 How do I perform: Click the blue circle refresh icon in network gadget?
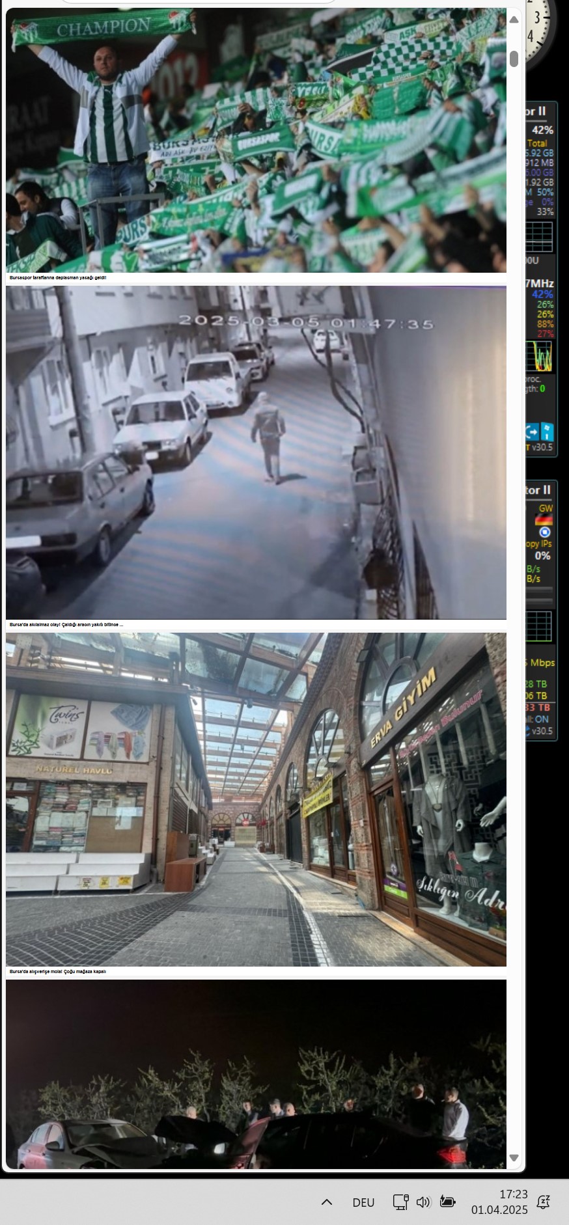click(x=545, y=532)
